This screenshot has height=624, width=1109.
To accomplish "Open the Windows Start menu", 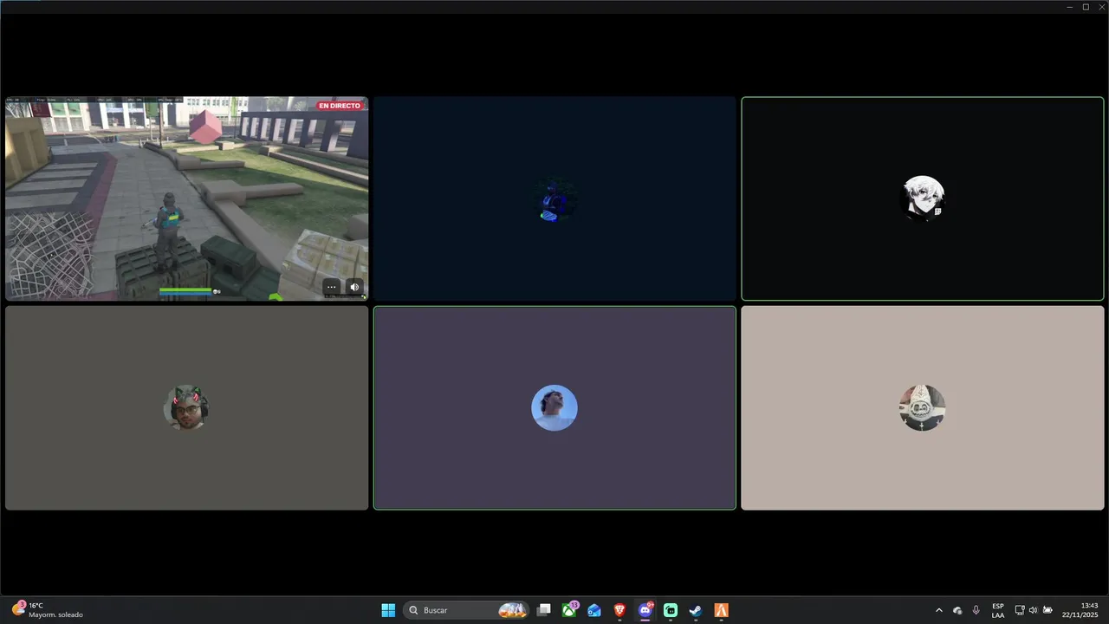I will point(388,610).
